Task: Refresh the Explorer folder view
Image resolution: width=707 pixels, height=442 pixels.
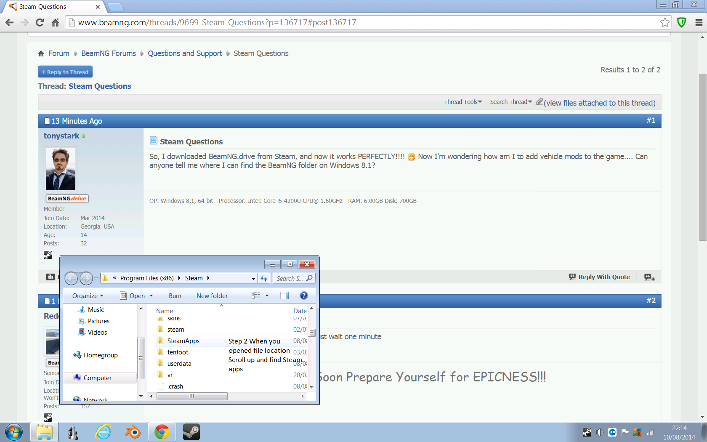Action: tap(264, 278)
